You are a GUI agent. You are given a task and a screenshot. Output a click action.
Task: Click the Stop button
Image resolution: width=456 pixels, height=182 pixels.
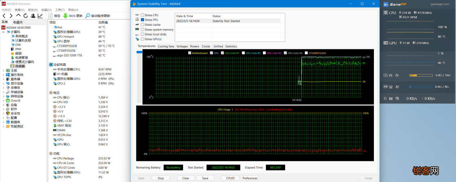point(161,178)
